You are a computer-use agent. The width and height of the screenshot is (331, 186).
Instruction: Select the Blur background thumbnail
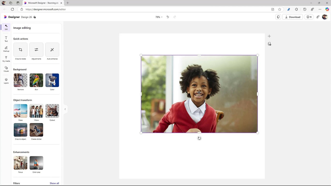[x=36, y=80]
